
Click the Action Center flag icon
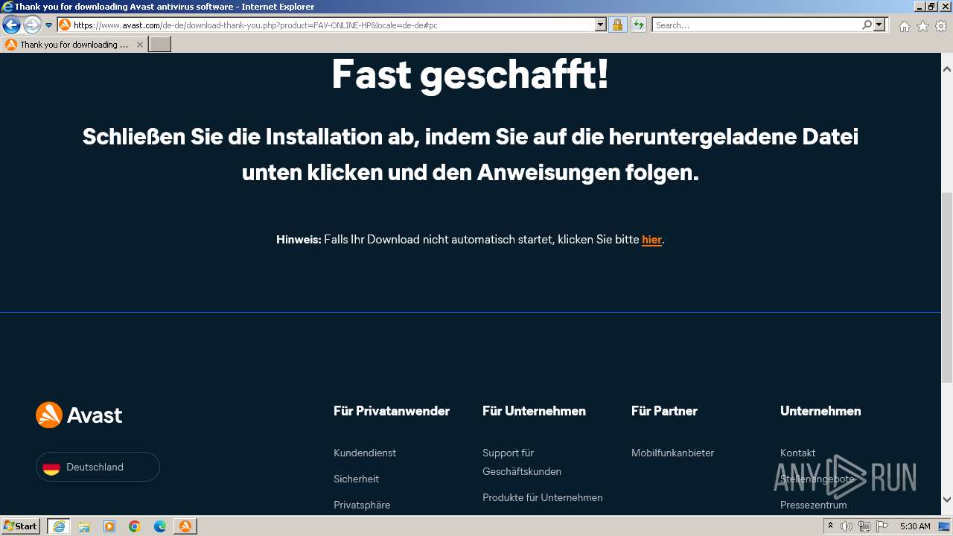click(x=882, y=526)
